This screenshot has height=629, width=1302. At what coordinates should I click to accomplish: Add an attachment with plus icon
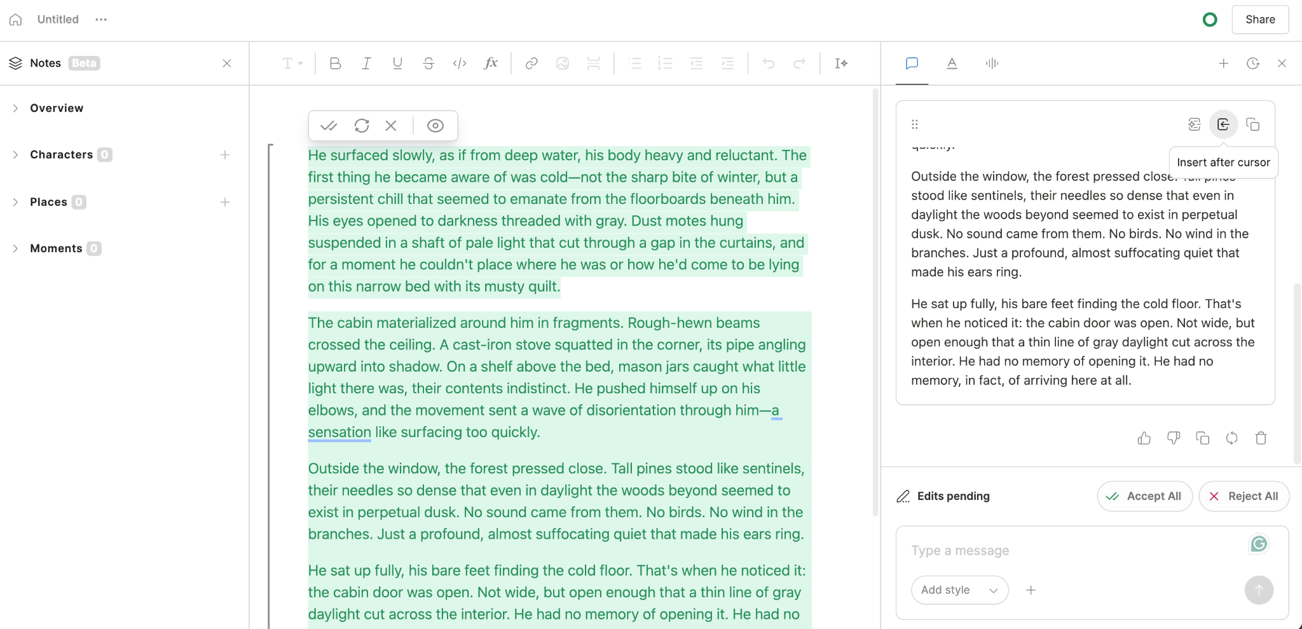pyautogui.click(x=1031, y=590)
